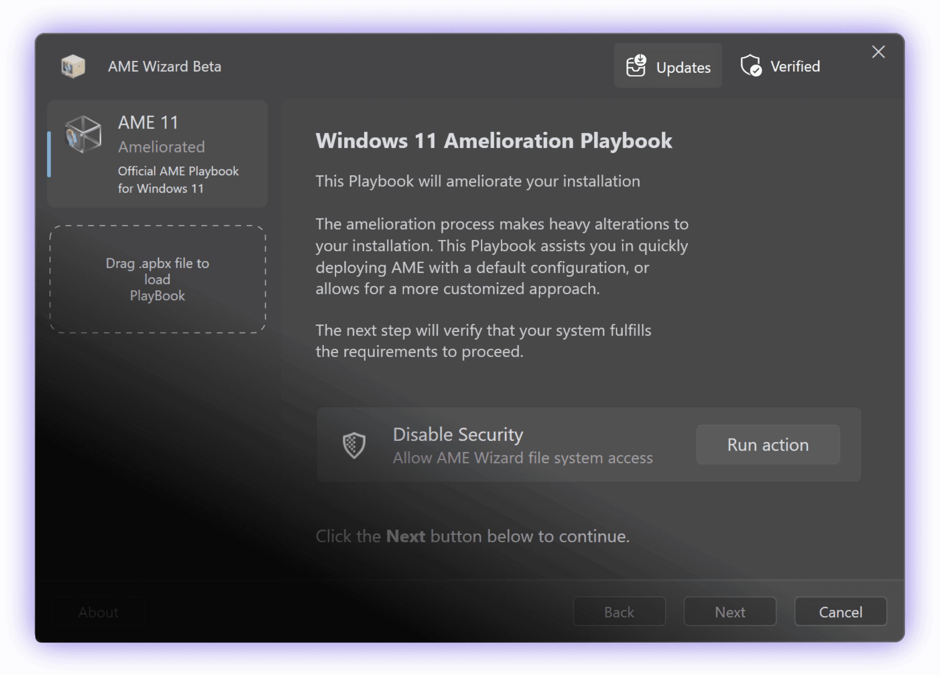This screenshot has width=940, height=675.
Task: Click the AME 11 playbook cube icon
Action: tap(83, 134)
